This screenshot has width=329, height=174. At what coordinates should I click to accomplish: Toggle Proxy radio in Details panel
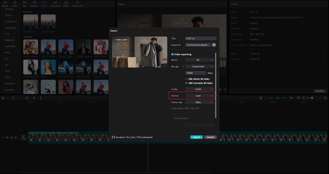325,53
